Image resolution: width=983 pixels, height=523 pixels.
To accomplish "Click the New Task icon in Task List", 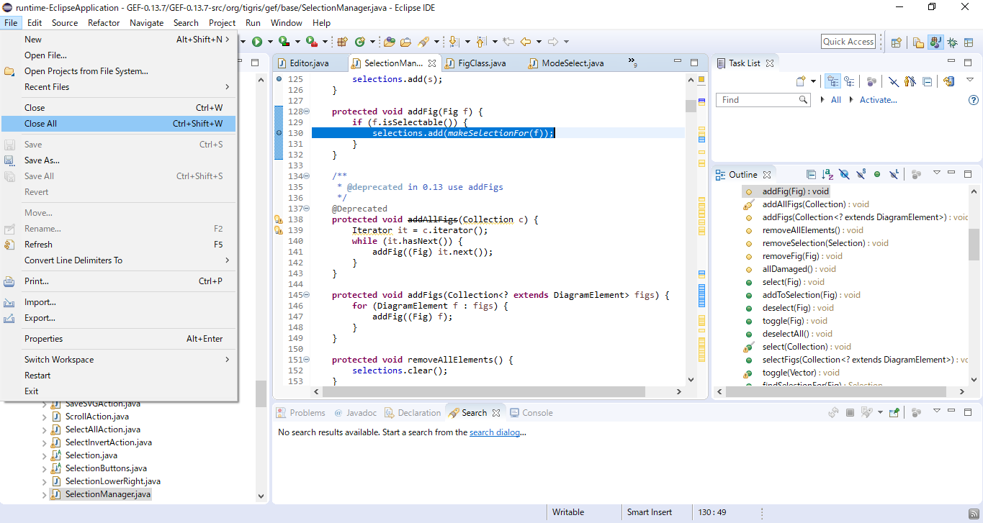I will [x=801, y=81].
